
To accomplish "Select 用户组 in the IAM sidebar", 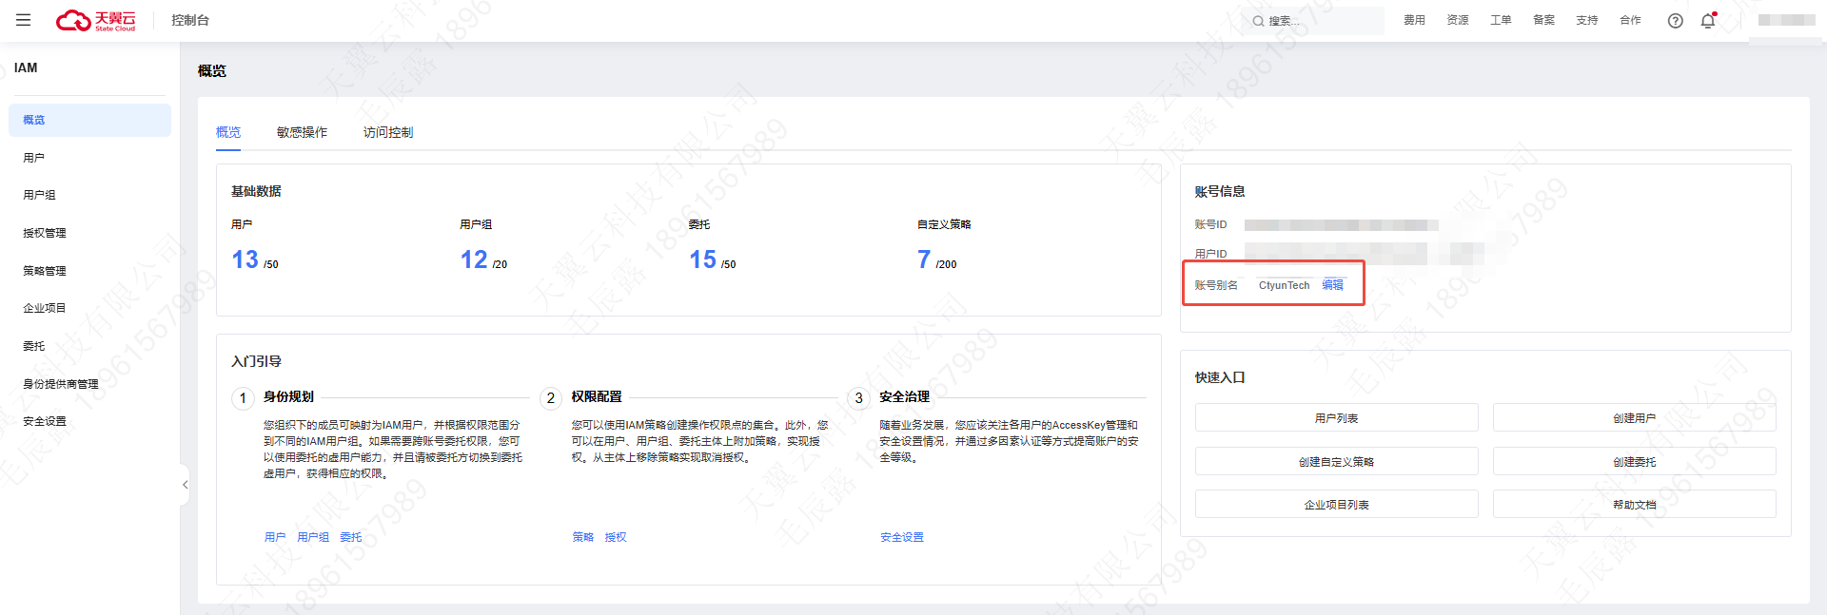I will point(39,195).
